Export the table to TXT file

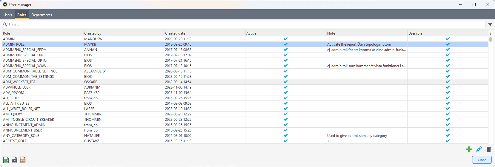coord(14,160)
